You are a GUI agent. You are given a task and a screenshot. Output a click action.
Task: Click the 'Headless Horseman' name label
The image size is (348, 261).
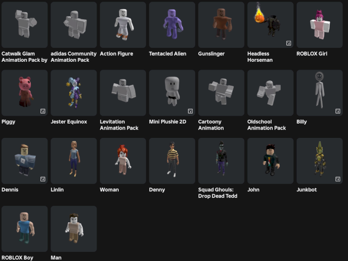260,57
